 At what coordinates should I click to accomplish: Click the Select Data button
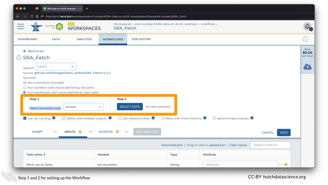(x=130, y=107)
